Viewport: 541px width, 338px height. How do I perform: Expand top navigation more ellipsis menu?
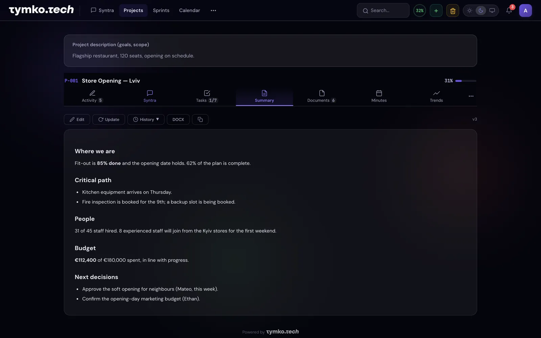(x=213, y=10)
